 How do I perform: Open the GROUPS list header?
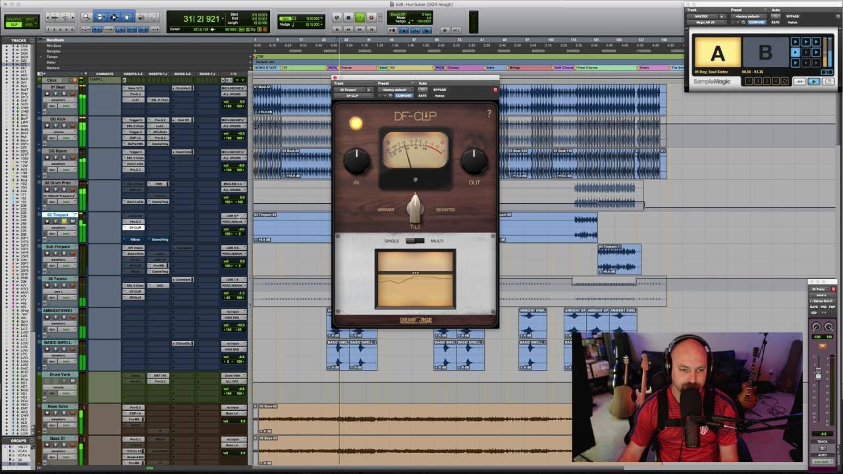pos(18,440)
